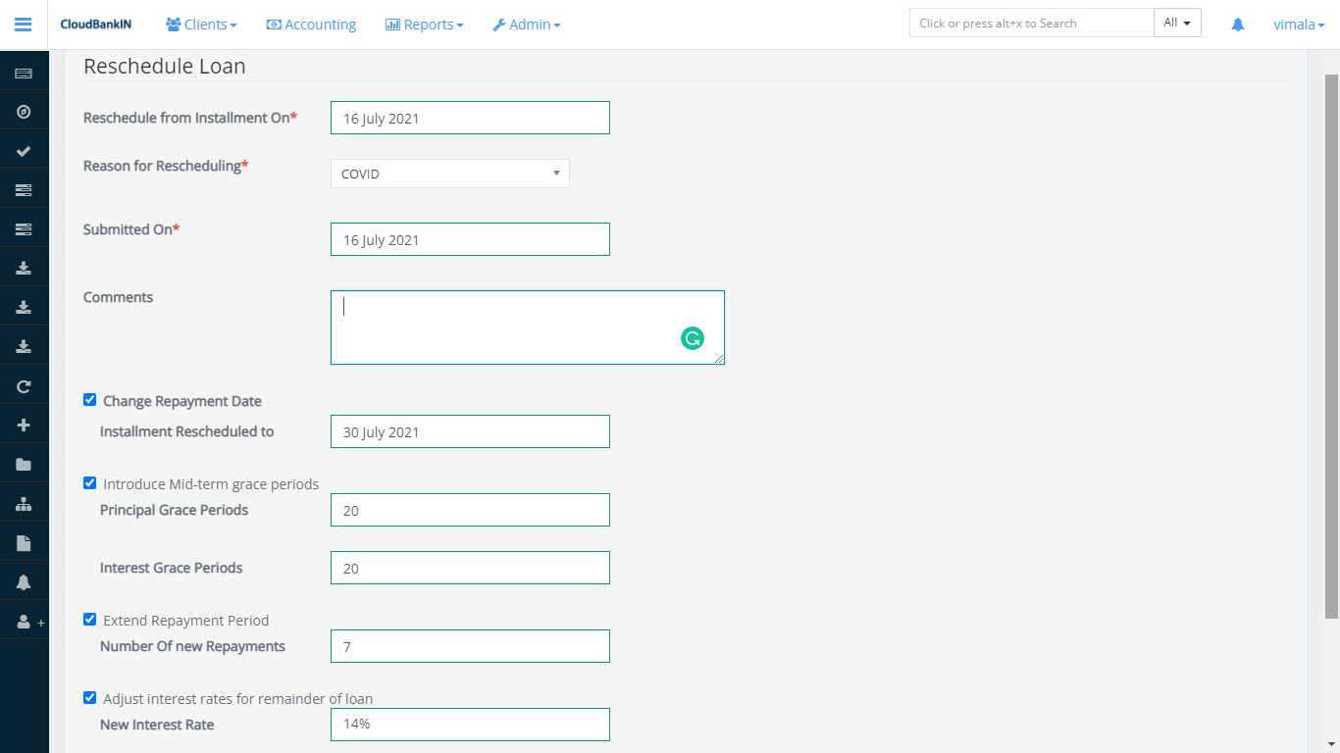Click inside the Comments text area
The width and height of the screenshot is (1340, 753).
click(510, 327)
